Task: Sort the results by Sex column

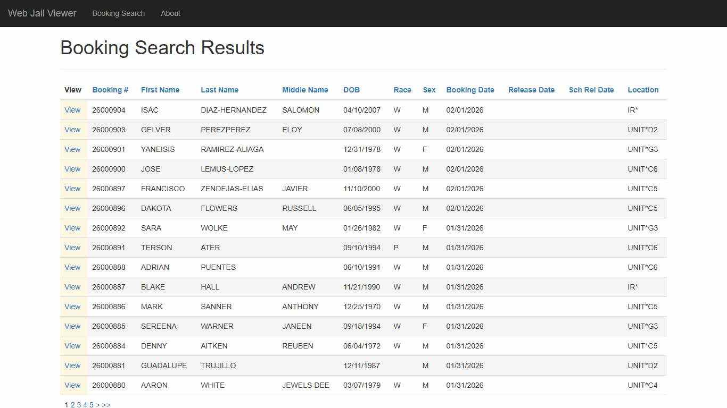Action: click(x=429, y=90)
